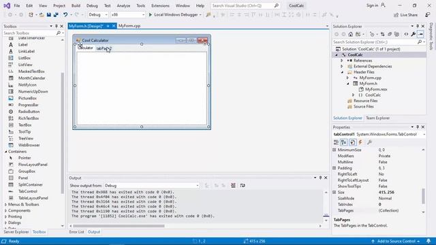Select FlowLayoutPanel in Toolbox

click(33, 165)
